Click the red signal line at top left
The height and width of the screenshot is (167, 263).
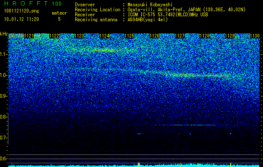tap(16, 35)
